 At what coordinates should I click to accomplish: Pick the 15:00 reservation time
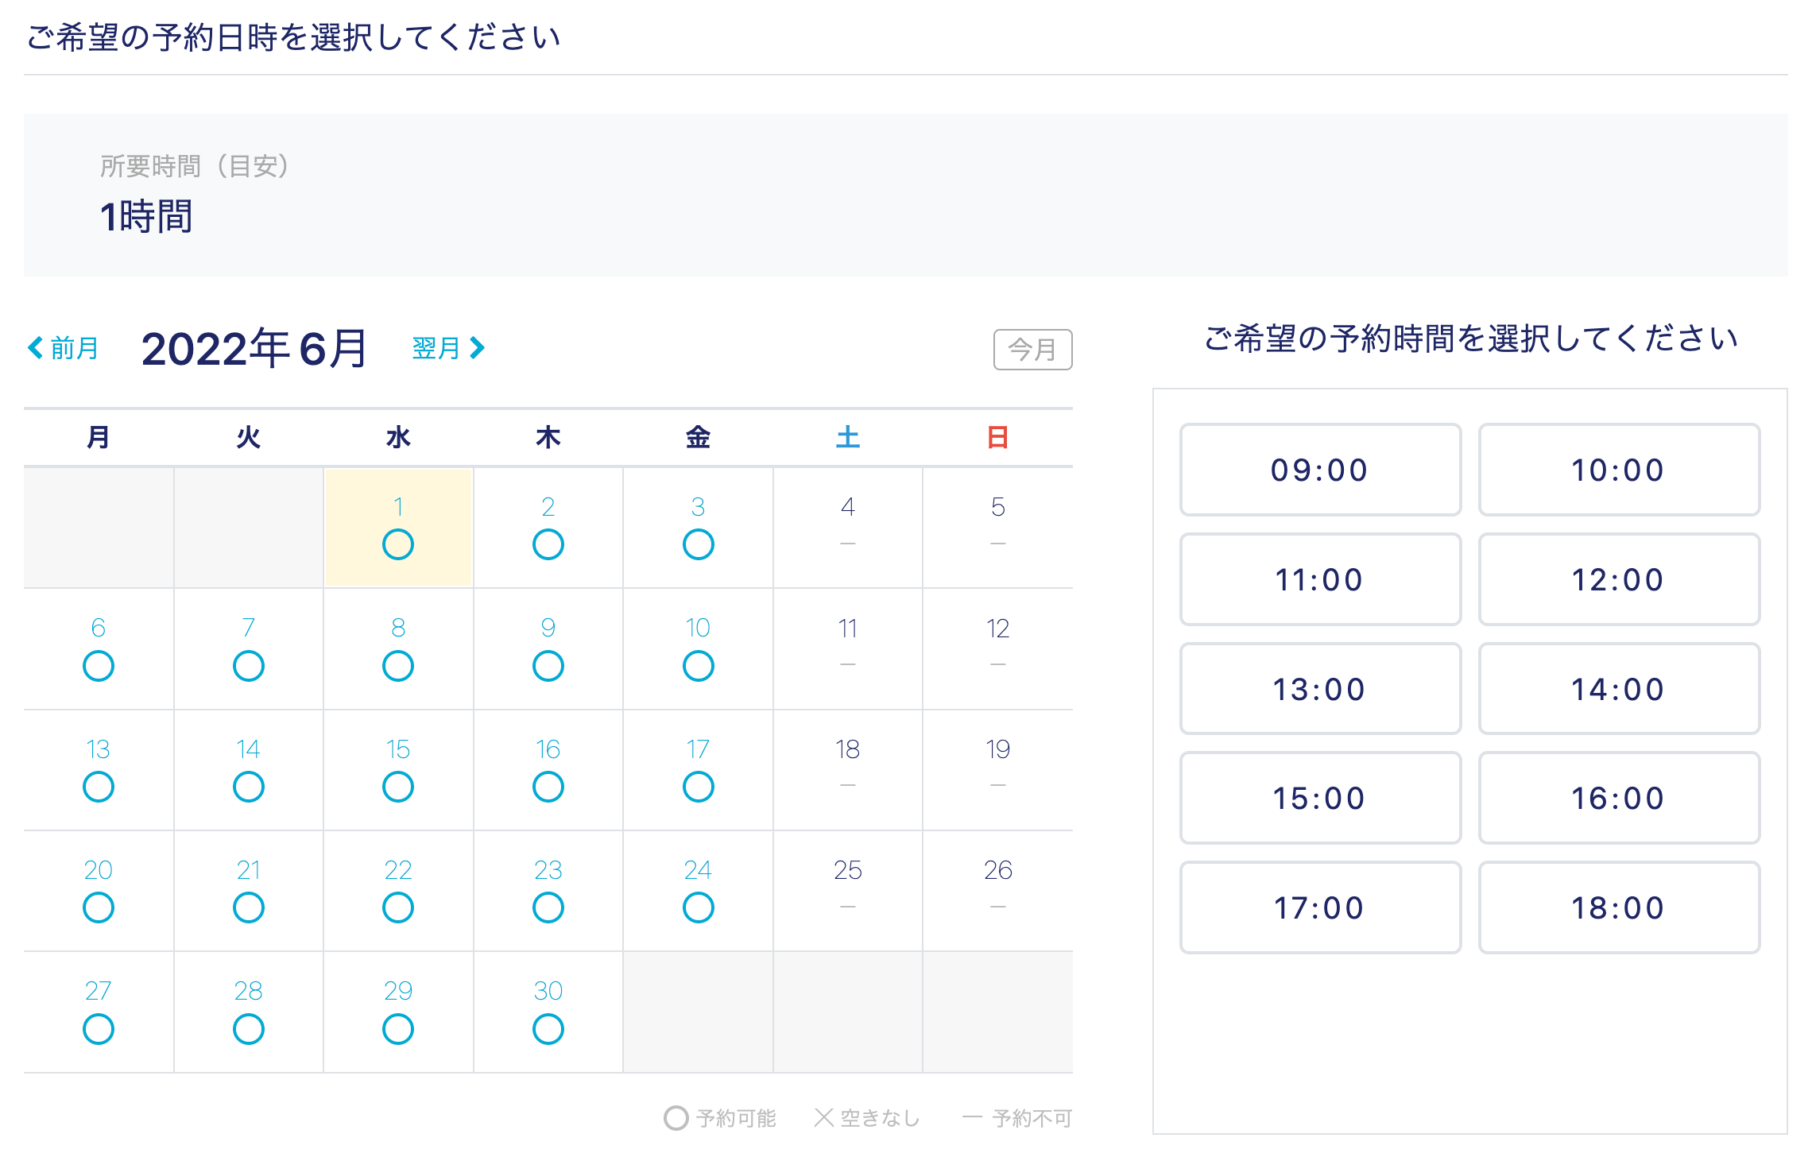click(1320, 799)
